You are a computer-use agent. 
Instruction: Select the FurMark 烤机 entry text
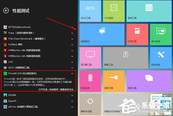click(x=15, y=44)
